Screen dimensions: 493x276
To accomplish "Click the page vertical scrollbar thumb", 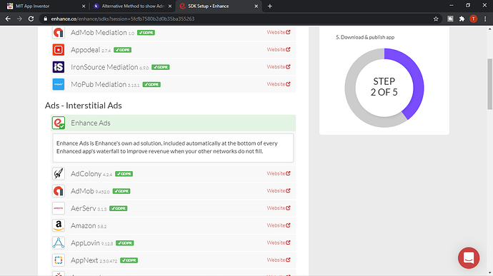I will tap(490, 84).
